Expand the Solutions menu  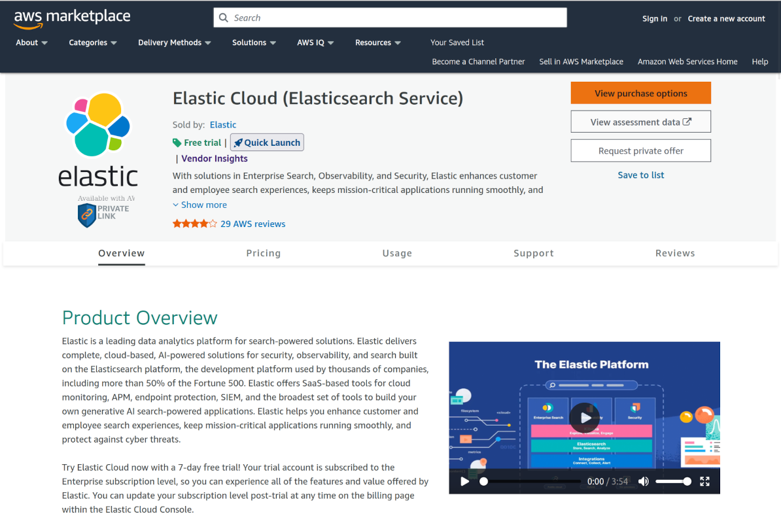click(254, 42)
